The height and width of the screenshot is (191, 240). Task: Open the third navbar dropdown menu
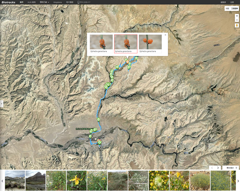[x=44, y=2]
